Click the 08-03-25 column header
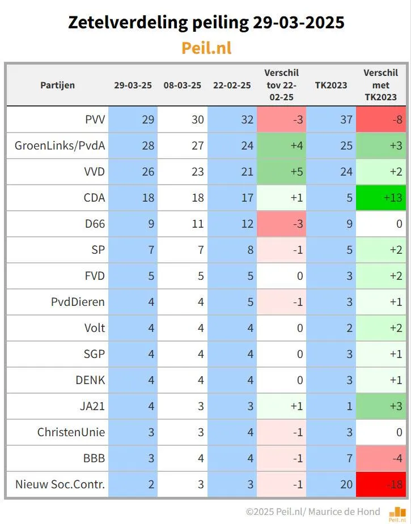This screenshot has height=524, width=411. [183, 85]
